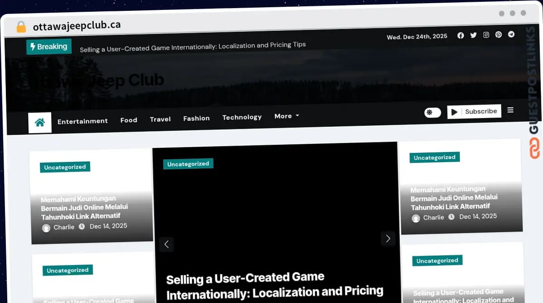Click author name Charlie in left card

pos(64,227)
